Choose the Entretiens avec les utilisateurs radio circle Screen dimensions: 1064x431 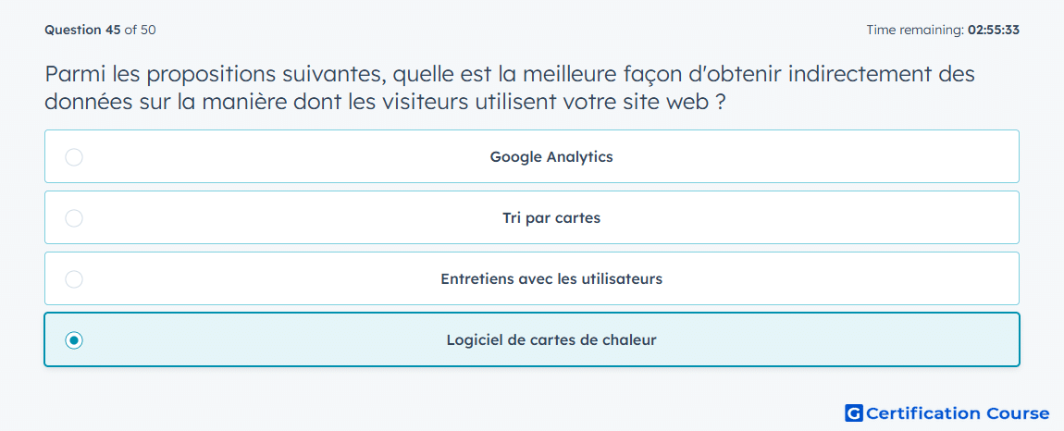point(74,279)
